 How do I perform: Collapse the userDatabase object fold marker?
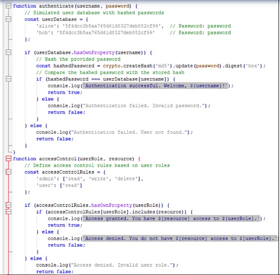point(8,19)
